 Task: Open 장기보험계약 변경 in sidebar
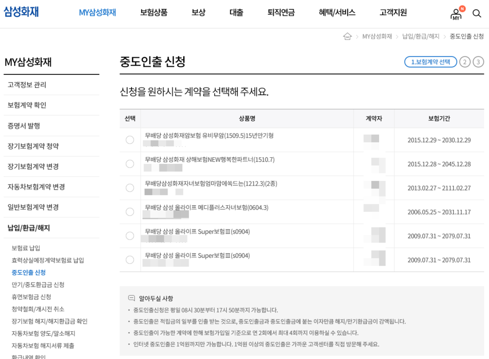pyautogui.click(x=33, y=166)
